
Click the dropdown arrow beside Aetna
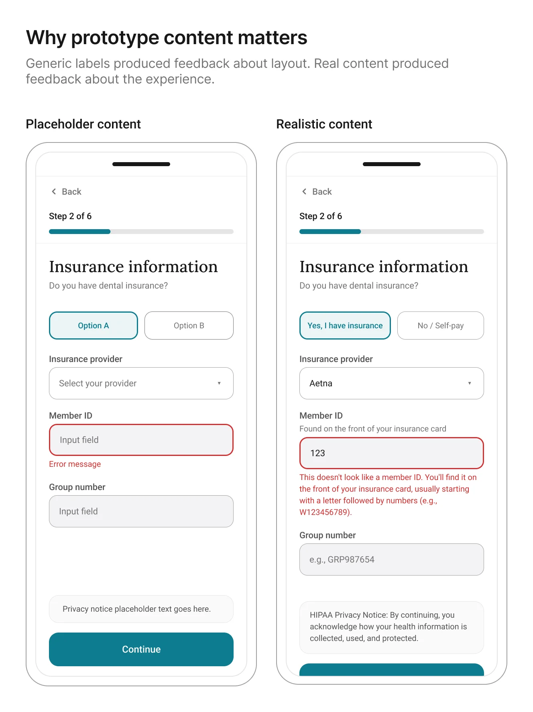point(470,383)
